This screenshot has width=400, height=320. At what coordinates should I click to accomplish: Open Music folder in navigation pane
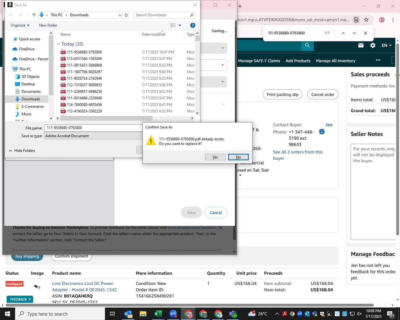[26, 114]
